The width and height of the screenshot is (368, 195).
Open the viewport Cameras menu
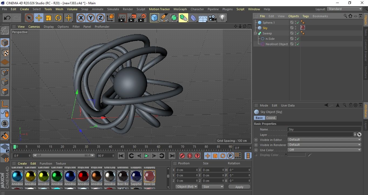[34, 27]
